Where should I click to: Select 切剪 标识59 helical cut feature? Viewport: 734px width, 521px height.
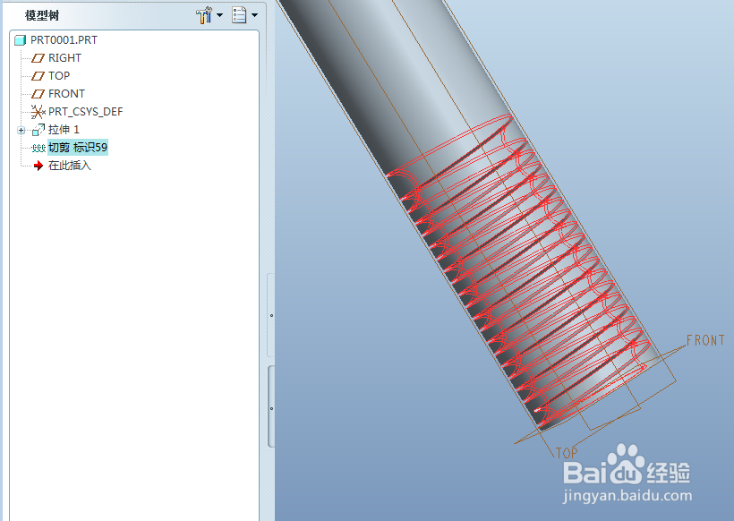coord(78,148)
